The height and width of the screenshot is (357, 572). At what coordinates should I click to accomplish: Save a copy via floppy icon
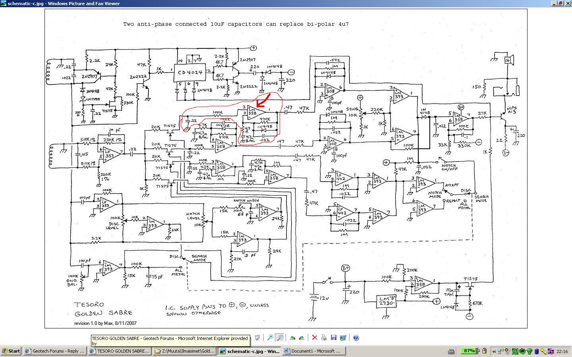334,338
